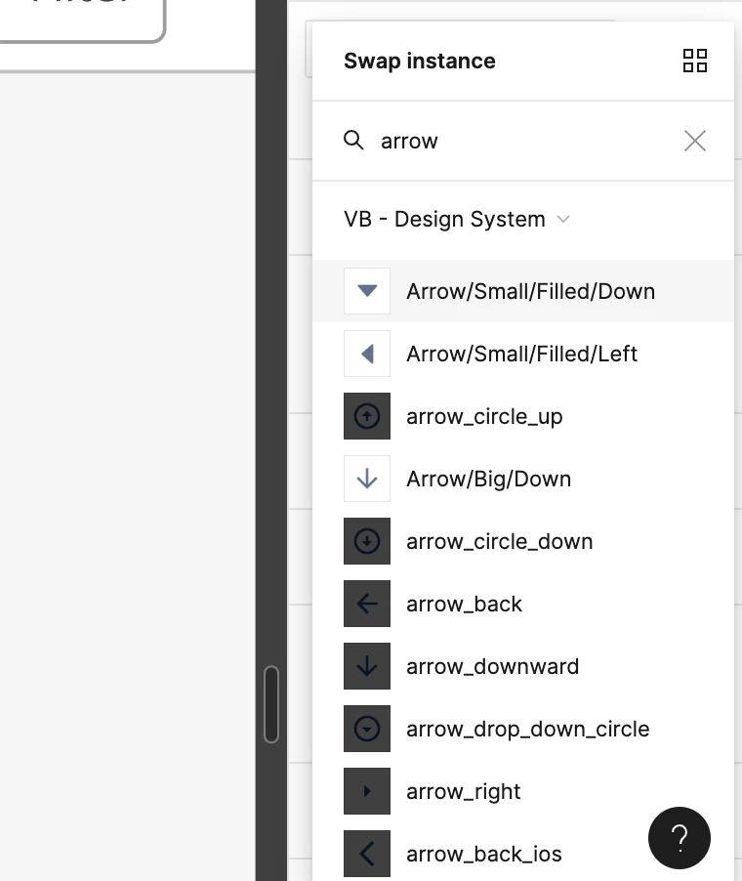Click the arrow_downward label
Screen dimensions: 742x881
tap(493, 666)
